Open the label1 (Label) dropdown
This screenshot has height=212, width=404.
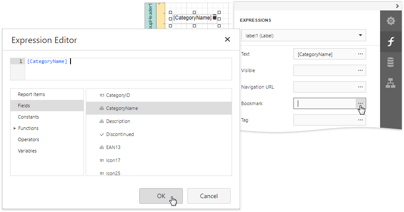(x=303, y=35)
